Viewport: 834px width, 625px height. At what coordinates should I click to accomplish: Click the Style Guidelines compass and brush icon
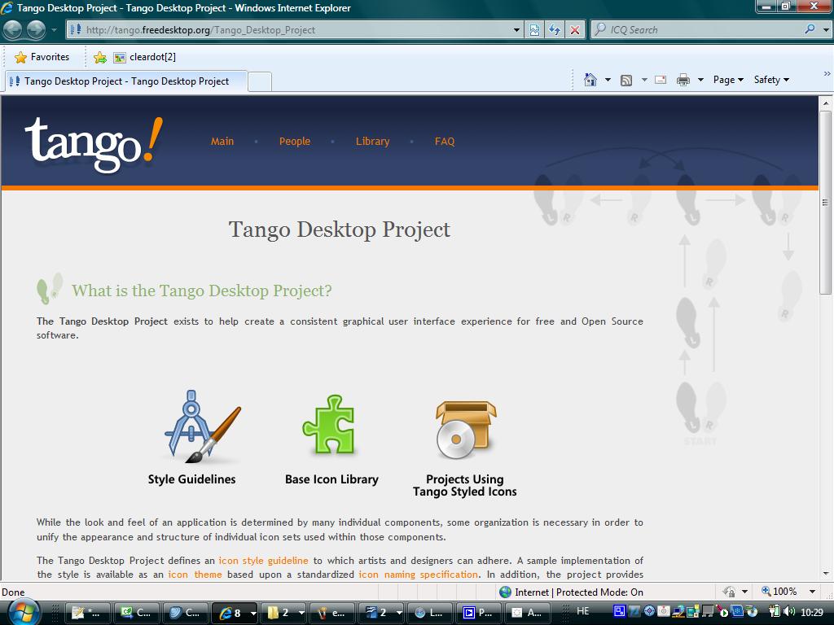[x=202, y=427]
